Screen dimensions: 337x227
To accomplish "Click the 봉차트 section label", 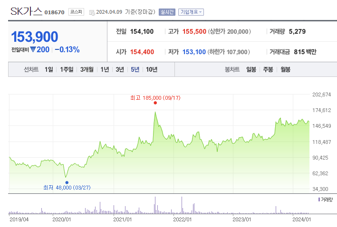I will (x=232, y=69).
